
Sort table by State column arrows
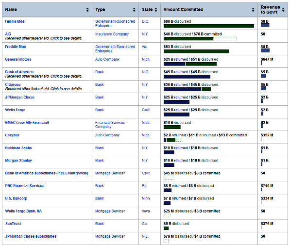pos(156,10)
